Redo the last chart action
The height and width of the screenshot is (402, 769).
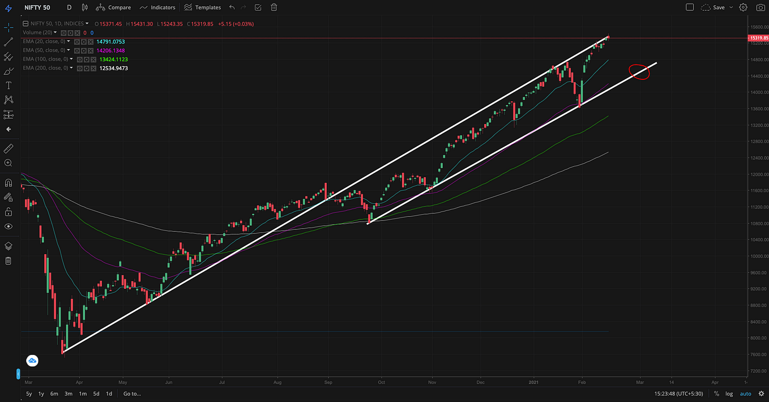[244, 7]
